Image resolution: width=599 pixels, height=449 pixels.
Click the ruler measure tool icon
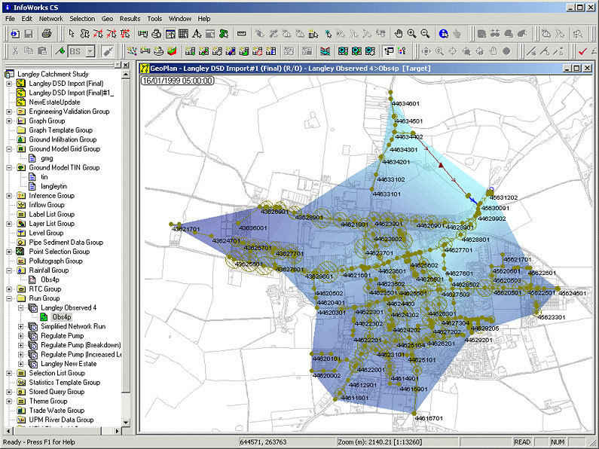[x=241, y=34]
